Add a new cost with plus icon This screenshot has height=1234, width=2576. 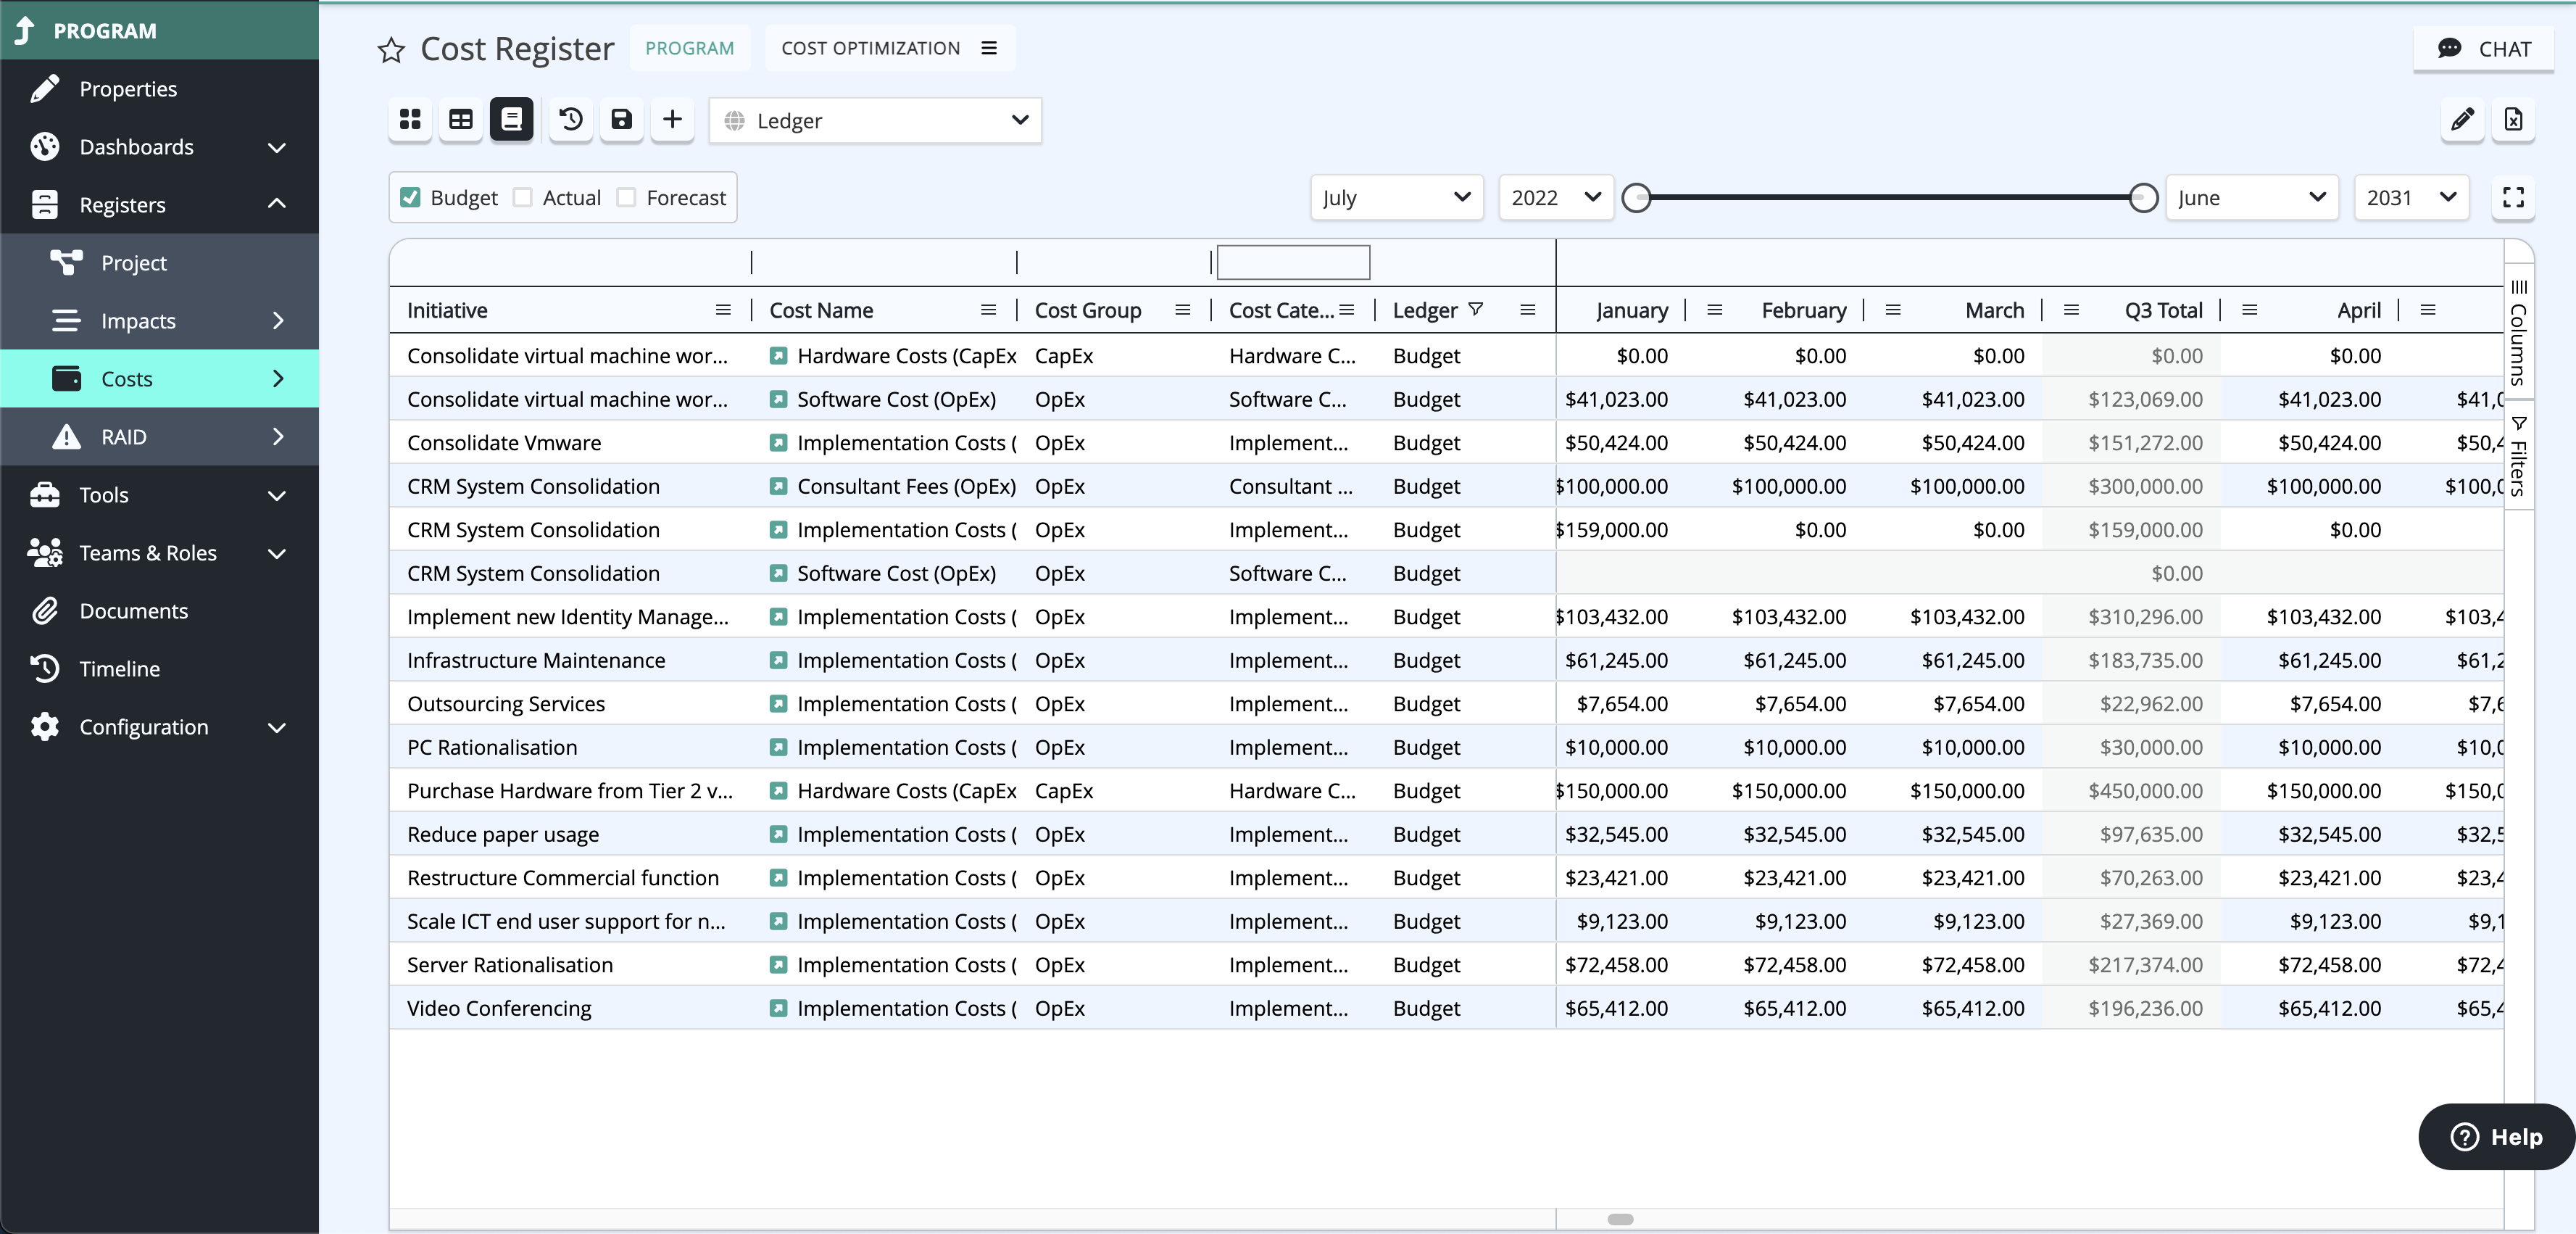click(x=673, y=120)
